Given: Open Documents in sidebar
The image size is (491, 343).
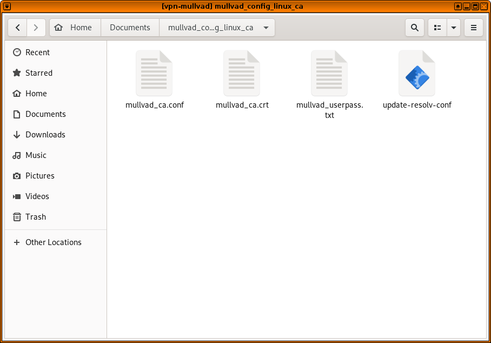Looking at the screenshot, I should (56, 114).
